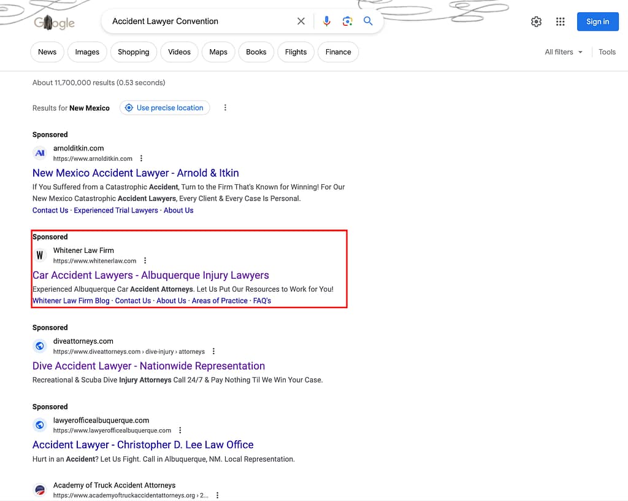Screen dimensions: 628x501
Task: Open Accident Lawyer - Christopher D. Lee Law Office
Action: point(143,445)
